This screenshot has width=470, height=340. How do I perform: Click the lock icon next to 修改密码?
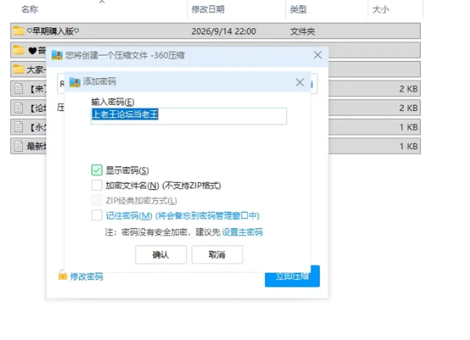click(x=62, y=275)
